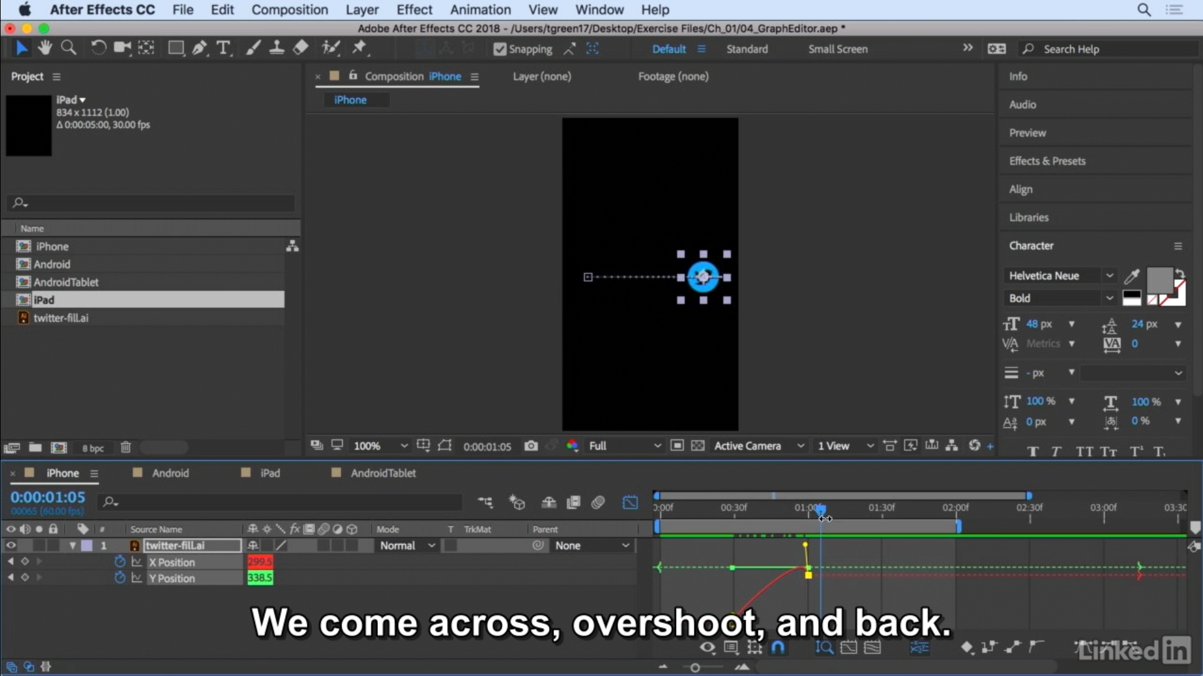Select the Rectangle shape tool
The height and width of the screenshot is (676, 1203).
(176, 48)
